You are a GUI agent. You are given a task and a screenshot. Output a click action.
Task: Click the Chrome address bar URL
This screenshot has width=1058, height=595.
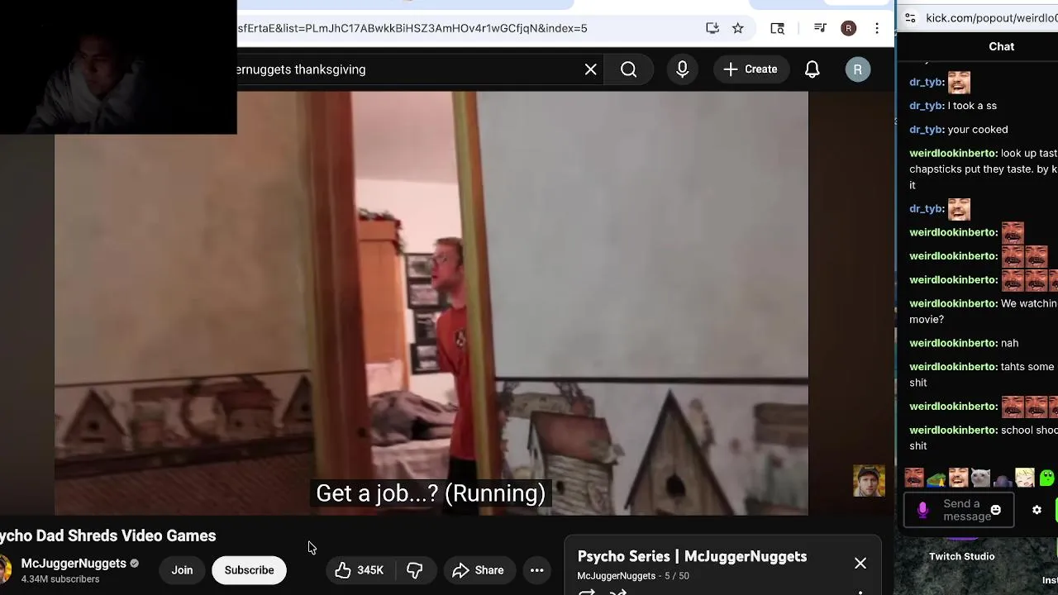coord(412,28)
